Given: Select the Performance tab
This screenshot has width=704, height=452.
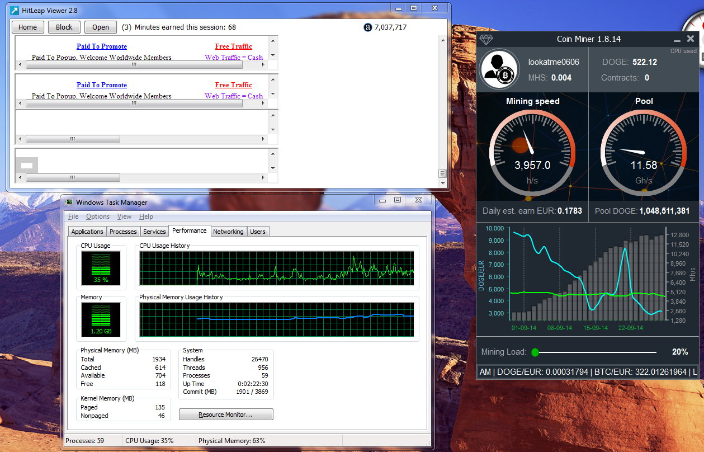Looking at the screenshot, I should click(x=190, y=230).
